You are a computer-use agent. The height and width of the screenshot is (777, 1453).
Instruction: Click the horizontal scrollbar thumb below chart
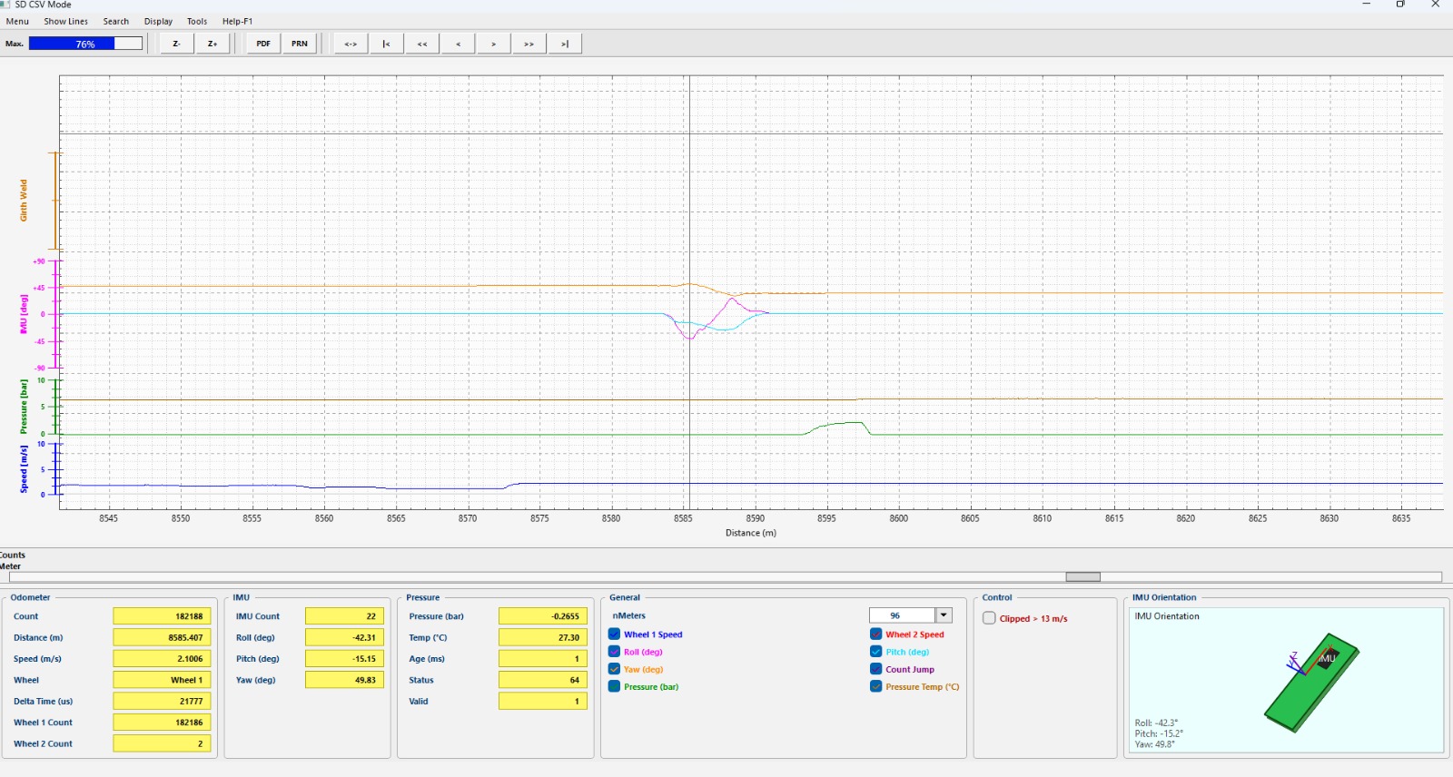1082,576
